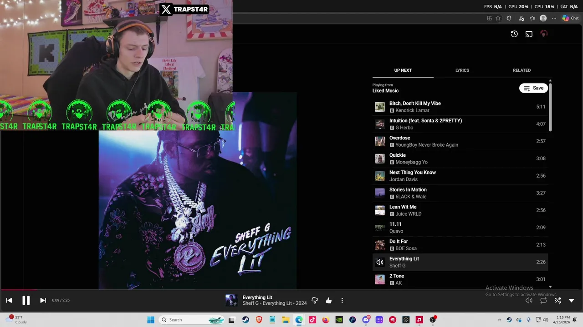Toggle shuffle in player bar
583x327 pixels.
tap(557, 300)
